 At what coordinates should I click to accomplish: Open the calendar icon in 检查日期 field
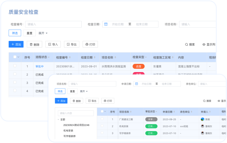point(106,24)
